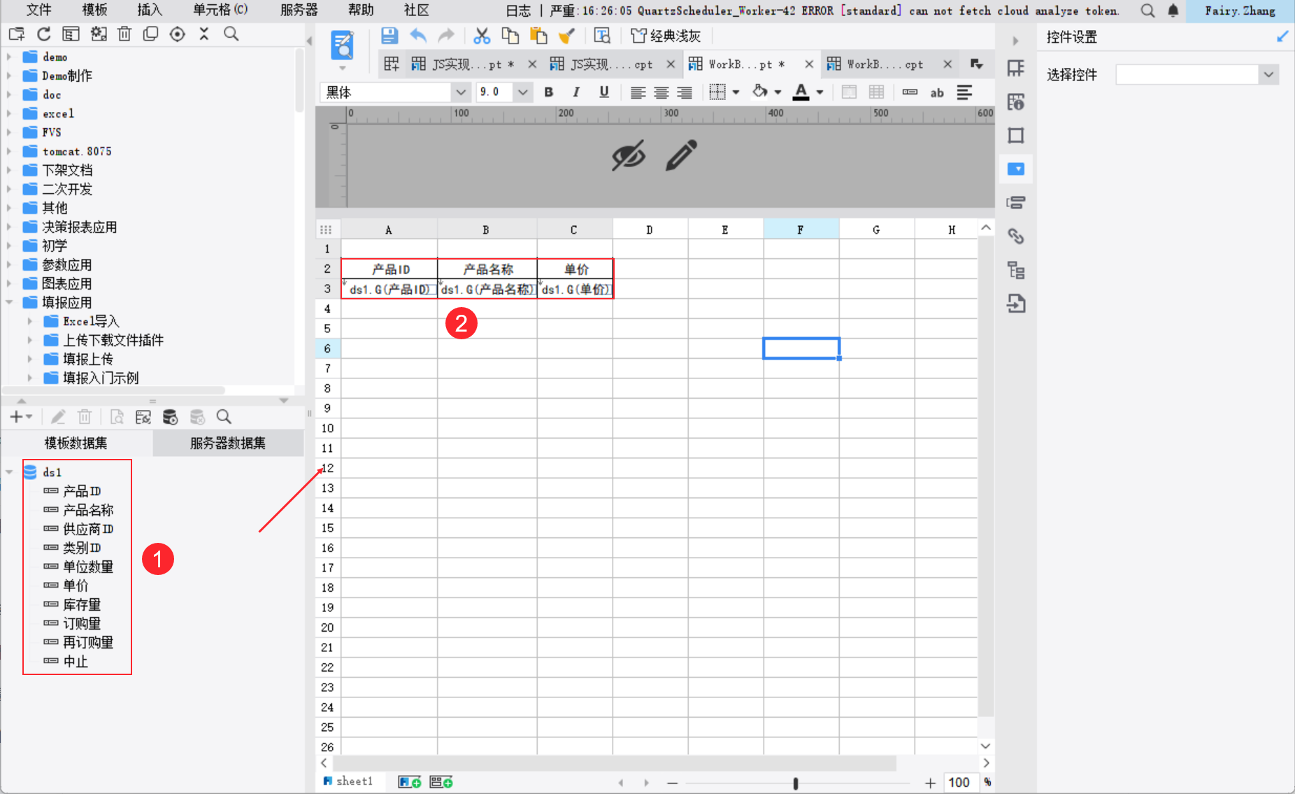This screenshot has width=1295, height=794.
Task: Collapse the 填报应用 folder
Action: pos(9,302)
